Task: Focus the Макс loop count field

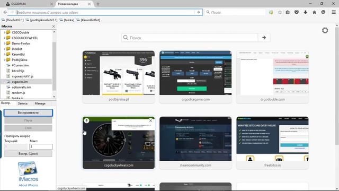Action: 41,146
